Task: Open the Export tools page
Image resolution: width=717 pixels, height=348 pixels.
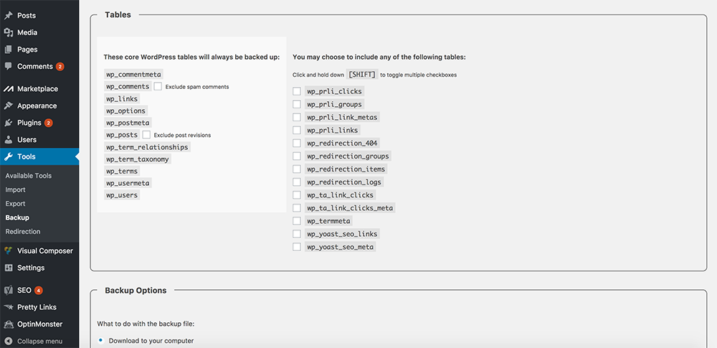Action: (x=16, y=204)
